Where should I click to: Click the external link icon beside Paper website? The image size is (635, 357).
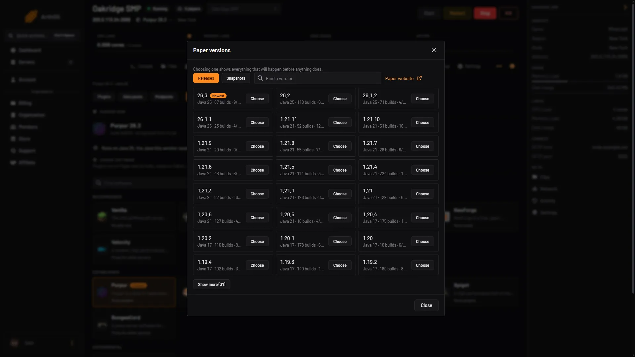coord(419,78)
